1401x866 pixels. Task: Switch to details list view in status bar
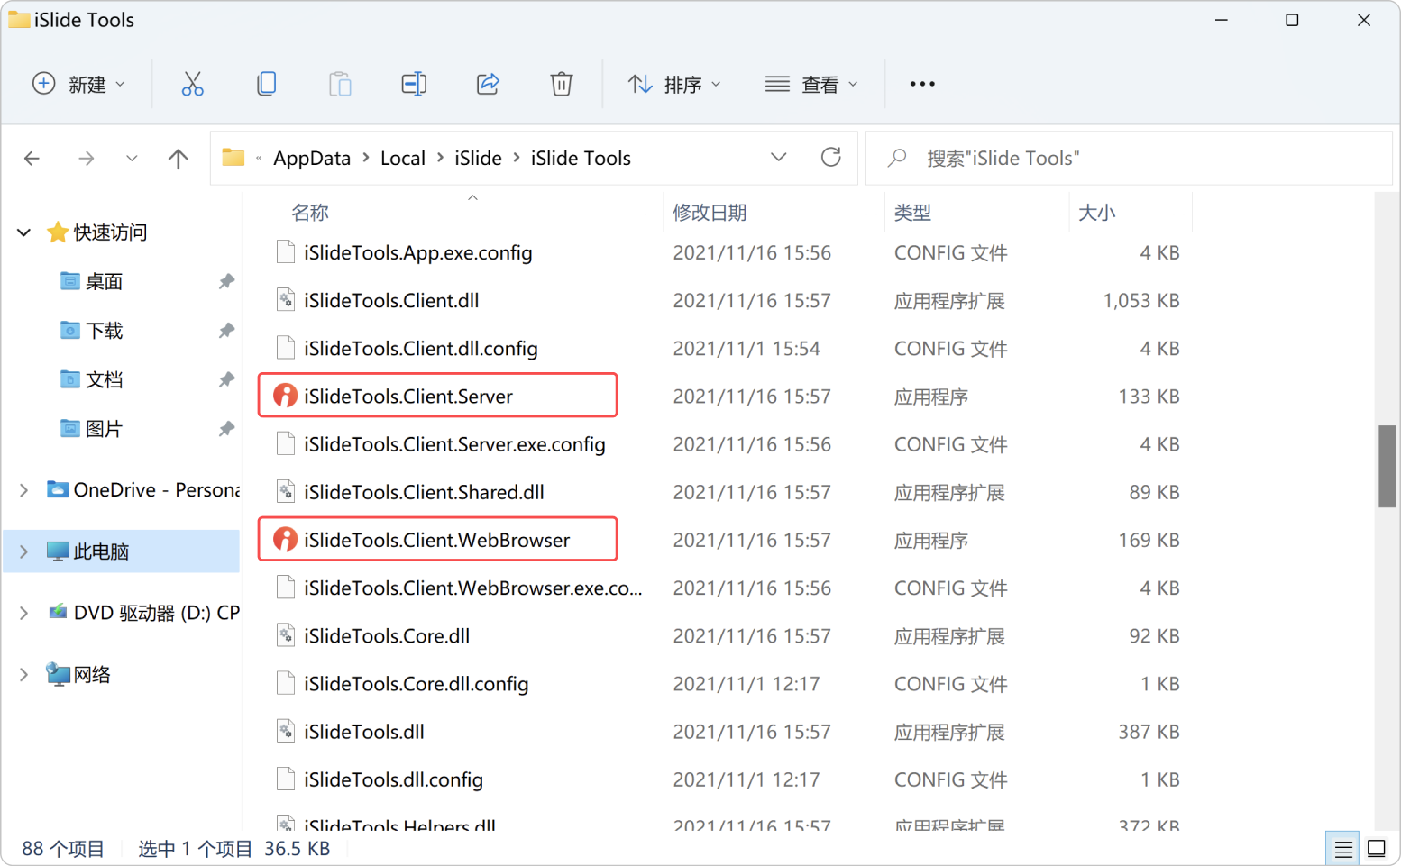coord(1343,848)
